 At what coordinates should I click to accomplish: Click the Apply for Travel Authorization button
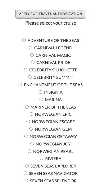click(51, 14)
